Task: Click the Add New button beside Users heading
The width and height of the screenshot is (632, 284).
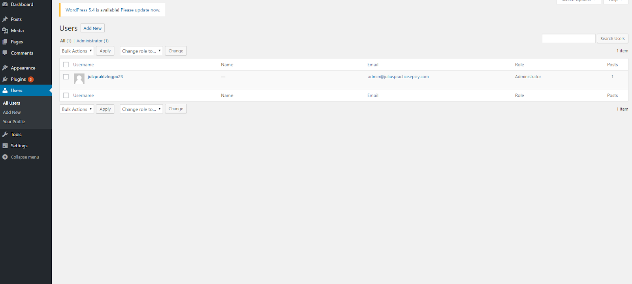Action: pyautogui.click(x=92, y=28)
